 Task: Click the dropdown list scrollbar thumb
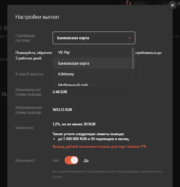pos(133,59)
